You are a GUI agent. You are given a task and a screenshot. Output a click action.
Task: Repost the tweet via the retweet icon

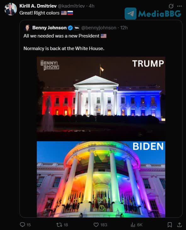coord(59,225)
